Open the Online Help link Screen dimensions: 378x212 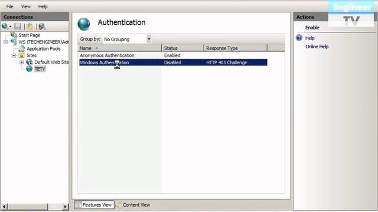tap(317, 47)
